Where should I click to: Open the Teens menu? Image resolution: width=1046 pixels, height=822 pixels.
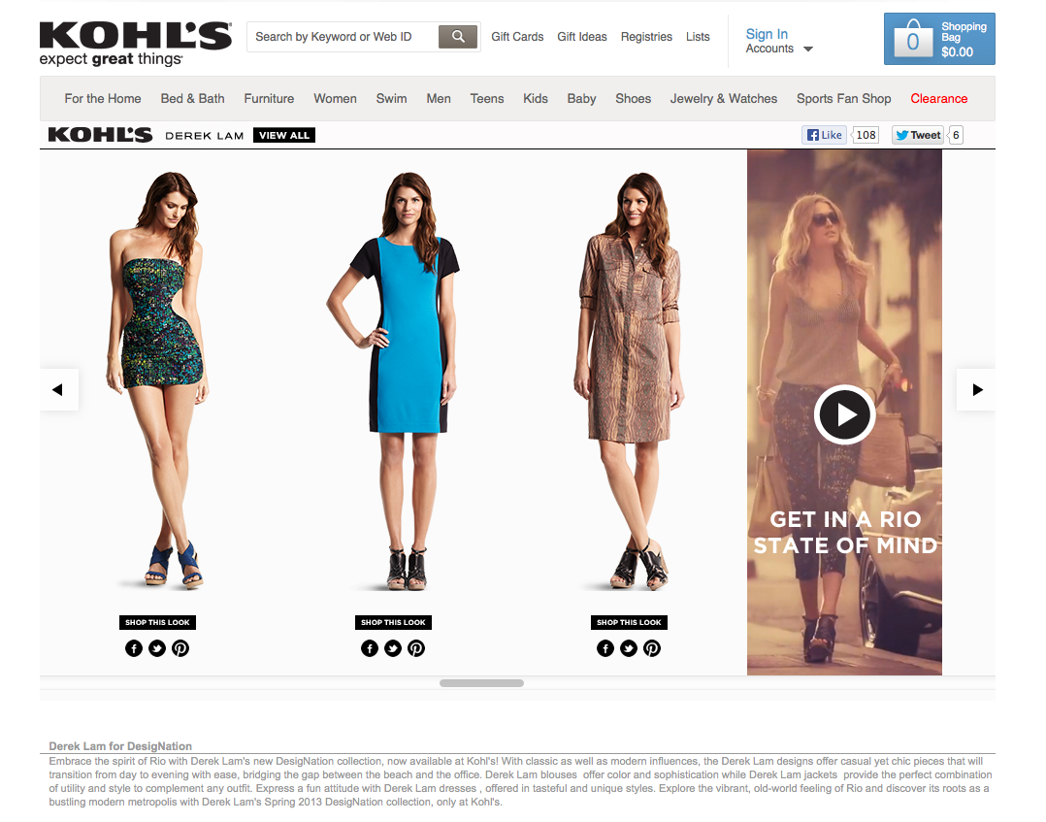click(487, 99)
